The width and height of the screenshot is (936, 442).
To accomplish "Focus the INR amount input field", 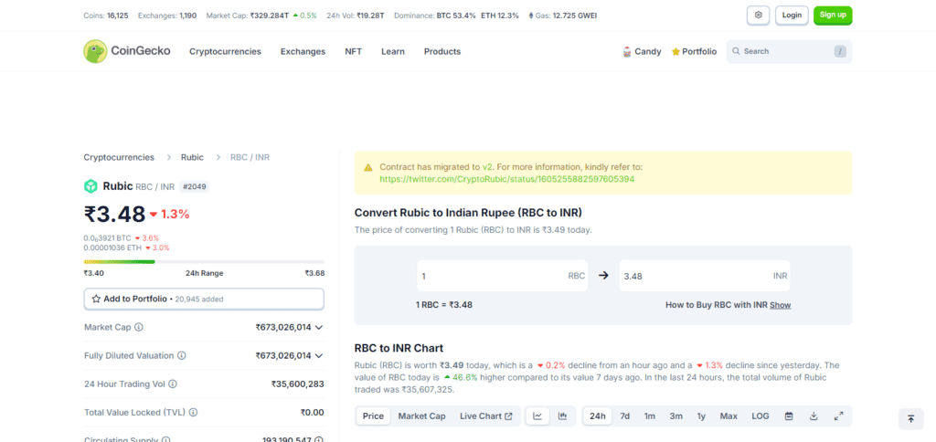I will click(705, 276).
